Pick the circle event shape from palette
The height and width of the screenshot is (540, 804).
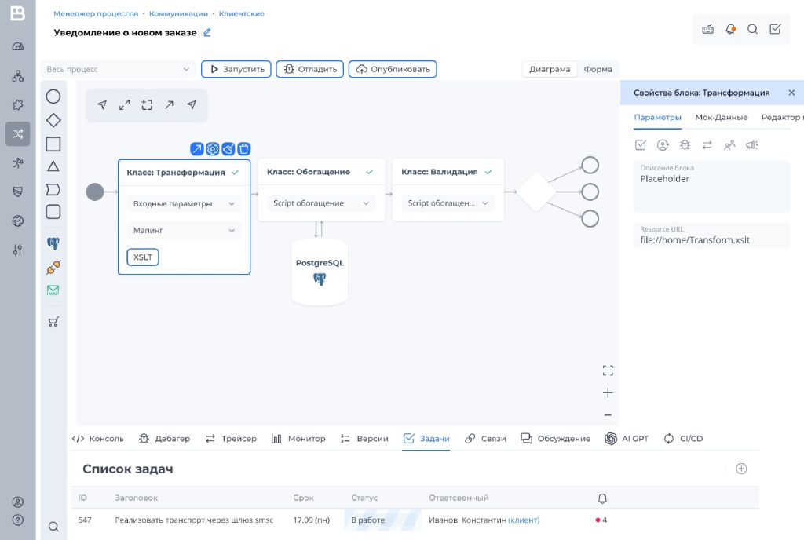coord(53,97)
